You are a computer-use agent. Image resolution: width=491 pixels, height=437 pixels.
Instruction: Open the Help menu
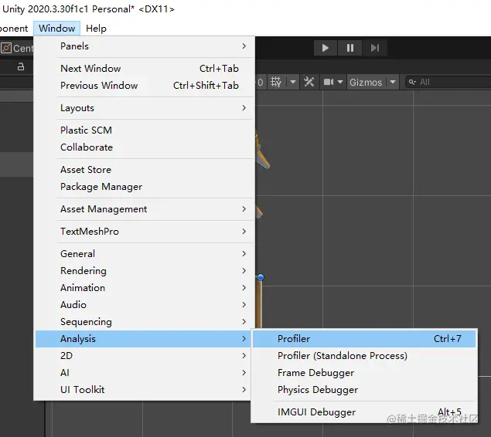(x=96, y=29)
